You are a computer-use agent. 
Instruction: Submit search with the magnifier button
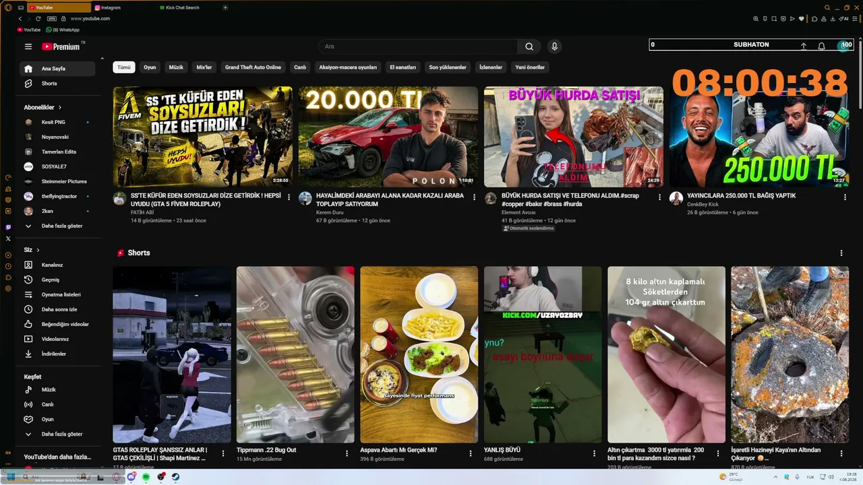pyautogui.click(x=529, y=46)
